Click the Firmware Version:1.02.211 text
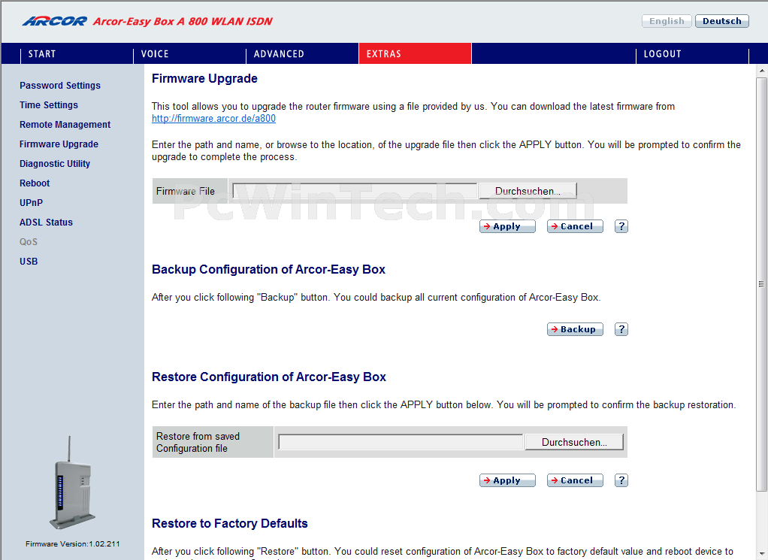Image resolution: width=768 pixels, height=560 pixels. pyautogui.click(x=72, y=543)
